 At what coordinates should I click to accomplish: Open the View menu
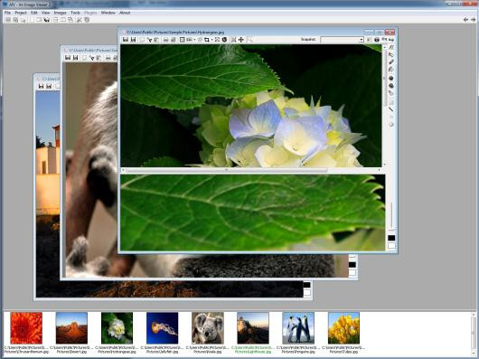(x=45, y=13)
